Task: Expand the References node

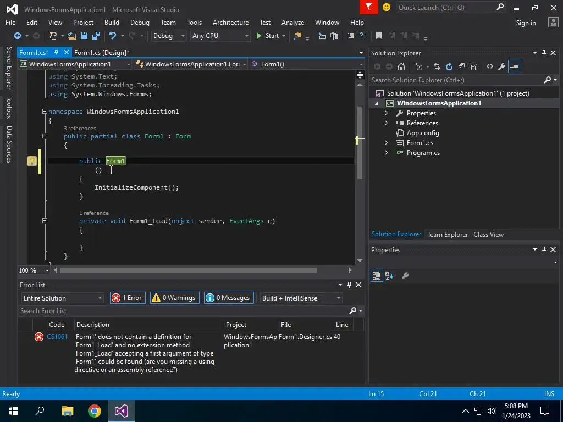Action: pyautogui.click(x=387, y=123)
